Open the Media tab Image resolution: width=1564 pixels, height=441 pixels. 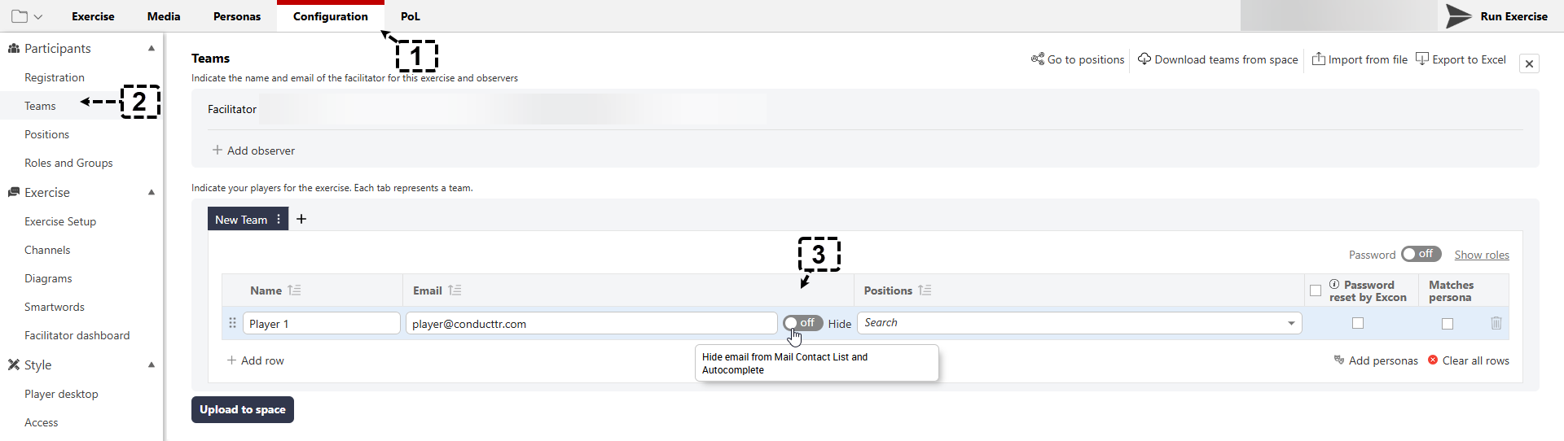pos(164,16)
